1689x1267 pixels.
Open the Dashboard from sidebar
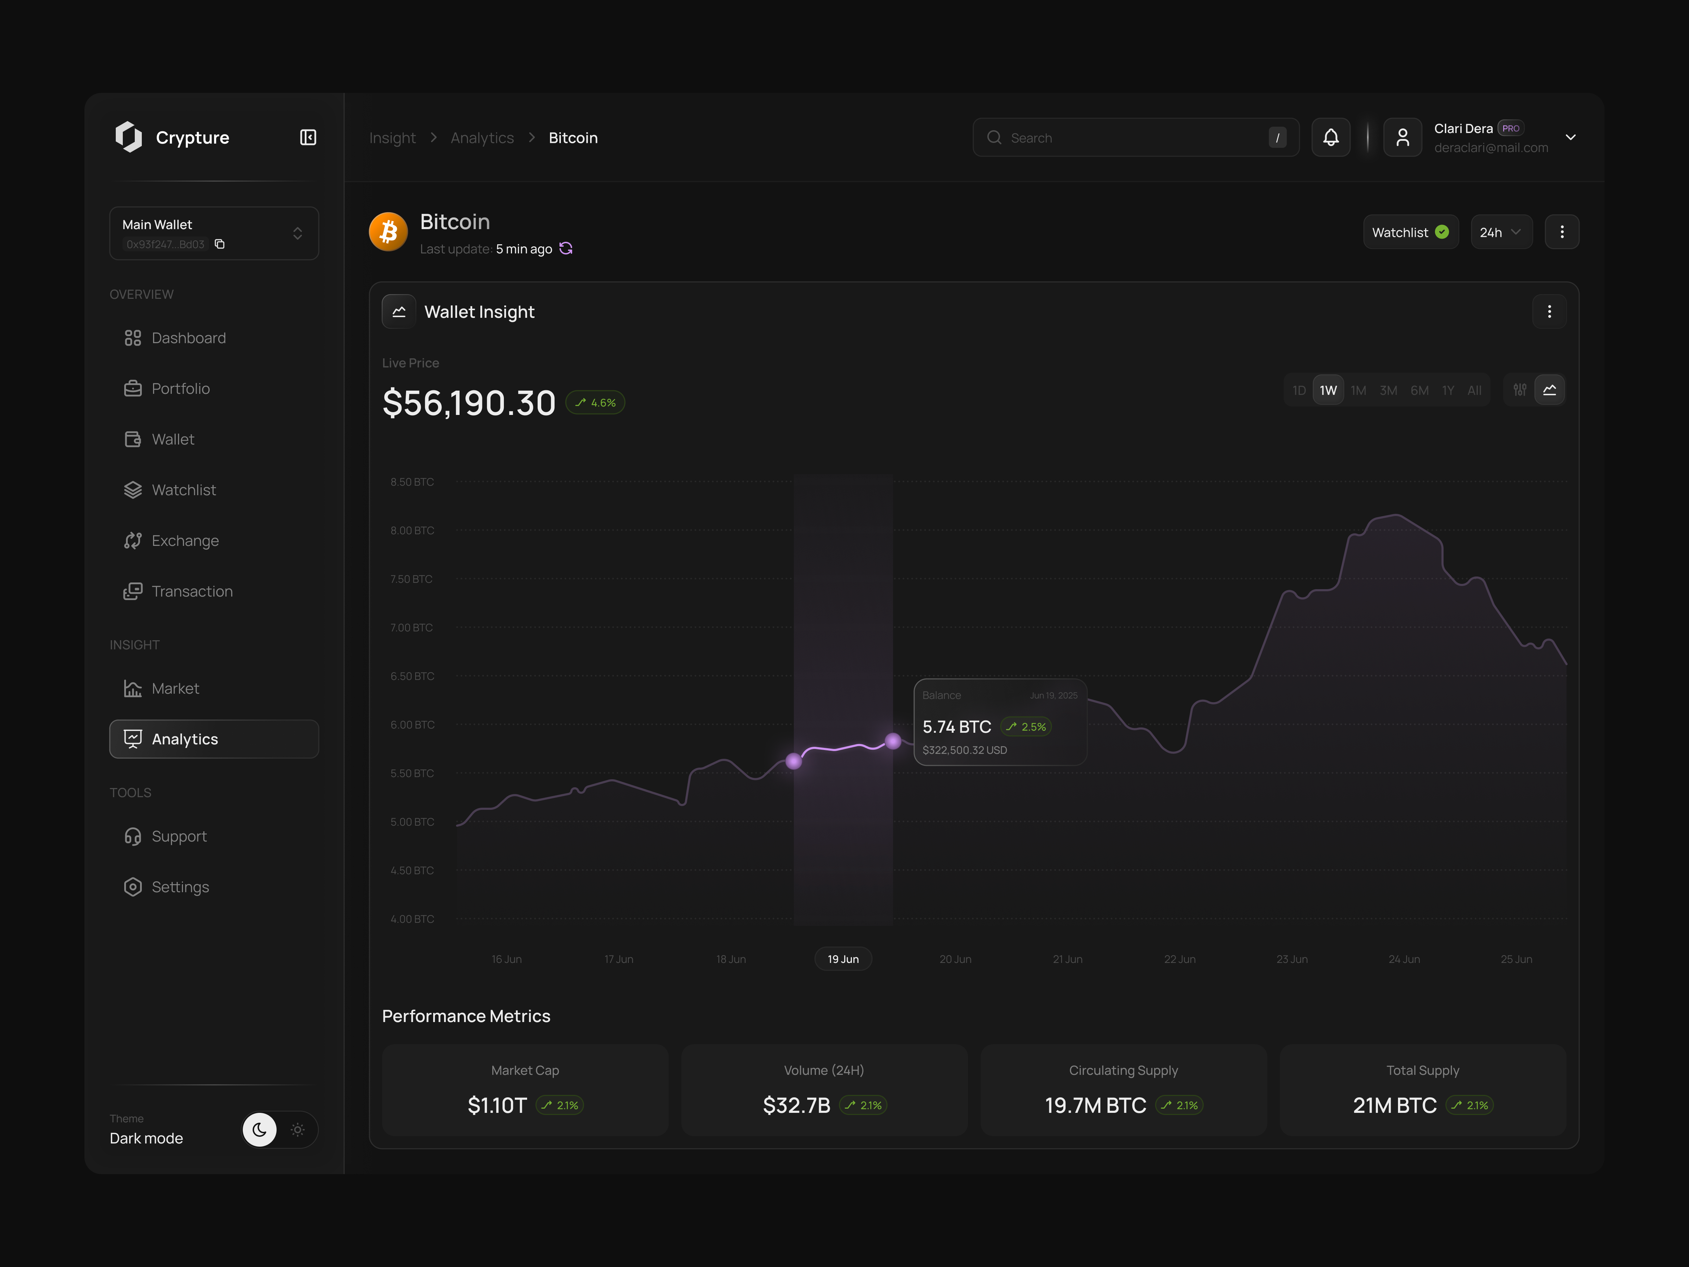(x=189, y=338)
